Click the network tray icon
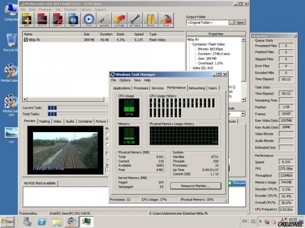 coord(267,222)
